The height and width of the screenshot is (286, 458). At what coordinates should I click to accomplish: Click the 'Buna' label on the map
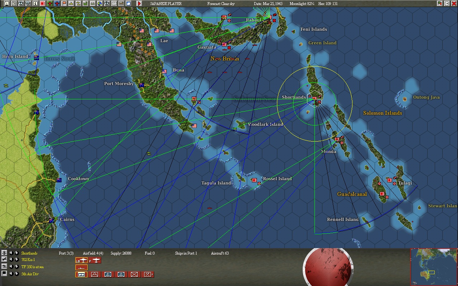click(x=179, y=70)
